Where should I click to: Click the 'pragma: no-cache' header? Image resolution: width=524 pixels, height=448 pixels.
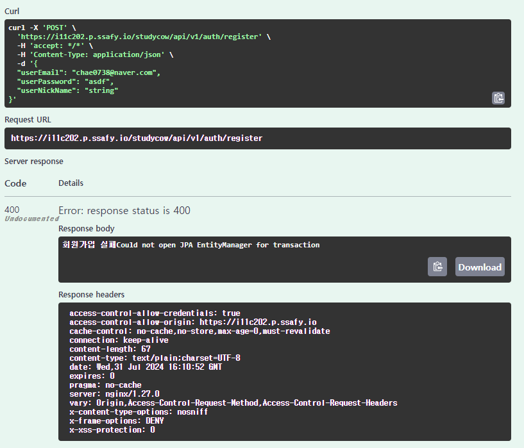[105, 385]
